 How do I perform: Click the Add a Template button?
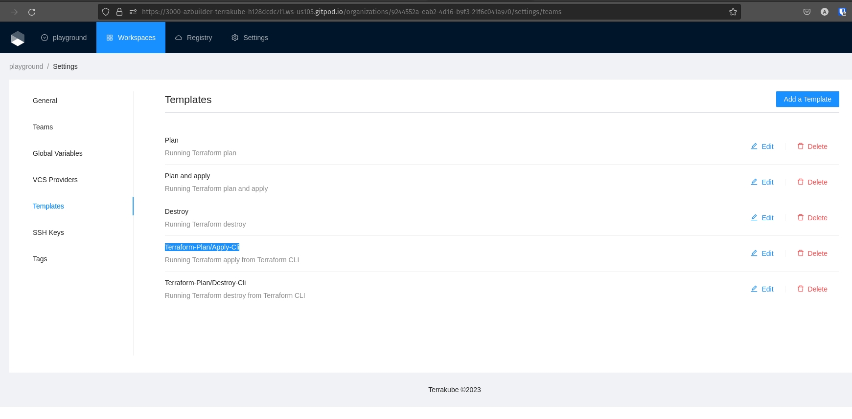[x=807, y=99]
